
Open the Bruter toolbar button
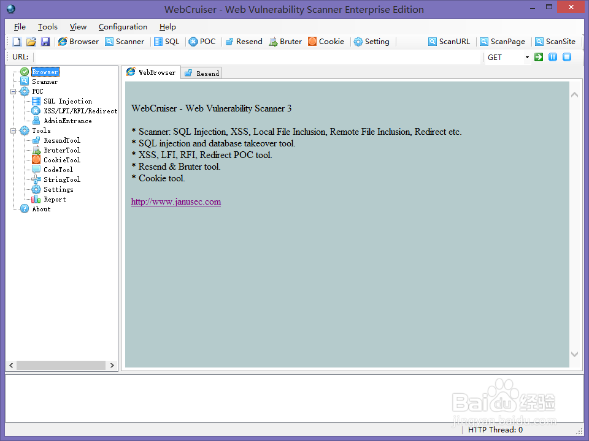point(285,42)
